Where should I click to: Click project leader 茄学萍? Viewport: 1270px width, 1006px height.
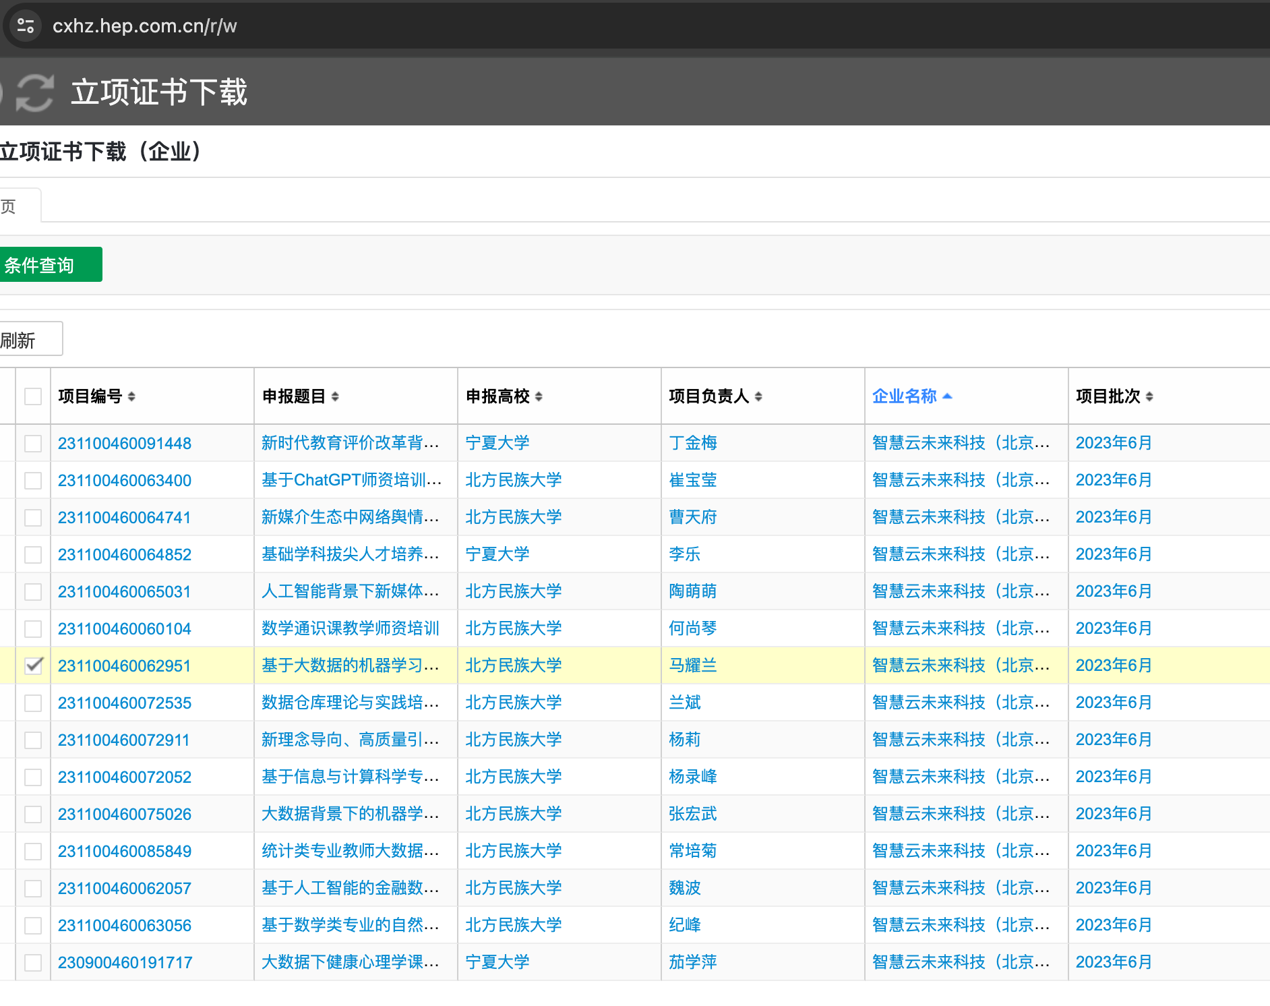[693, 962]
